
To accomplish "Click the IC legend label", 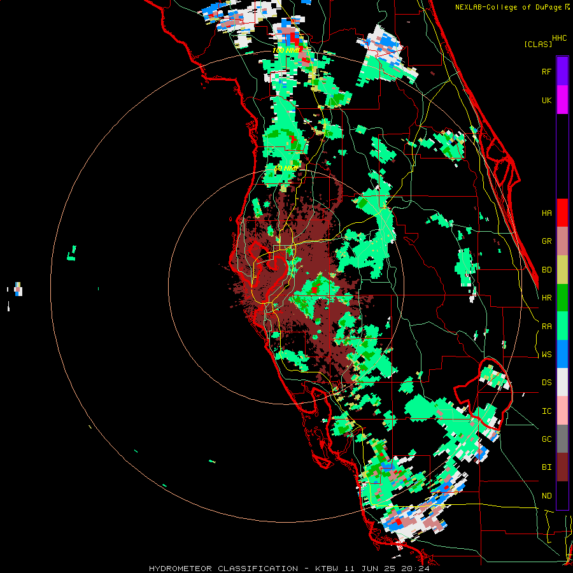I will tap(546, 411).
